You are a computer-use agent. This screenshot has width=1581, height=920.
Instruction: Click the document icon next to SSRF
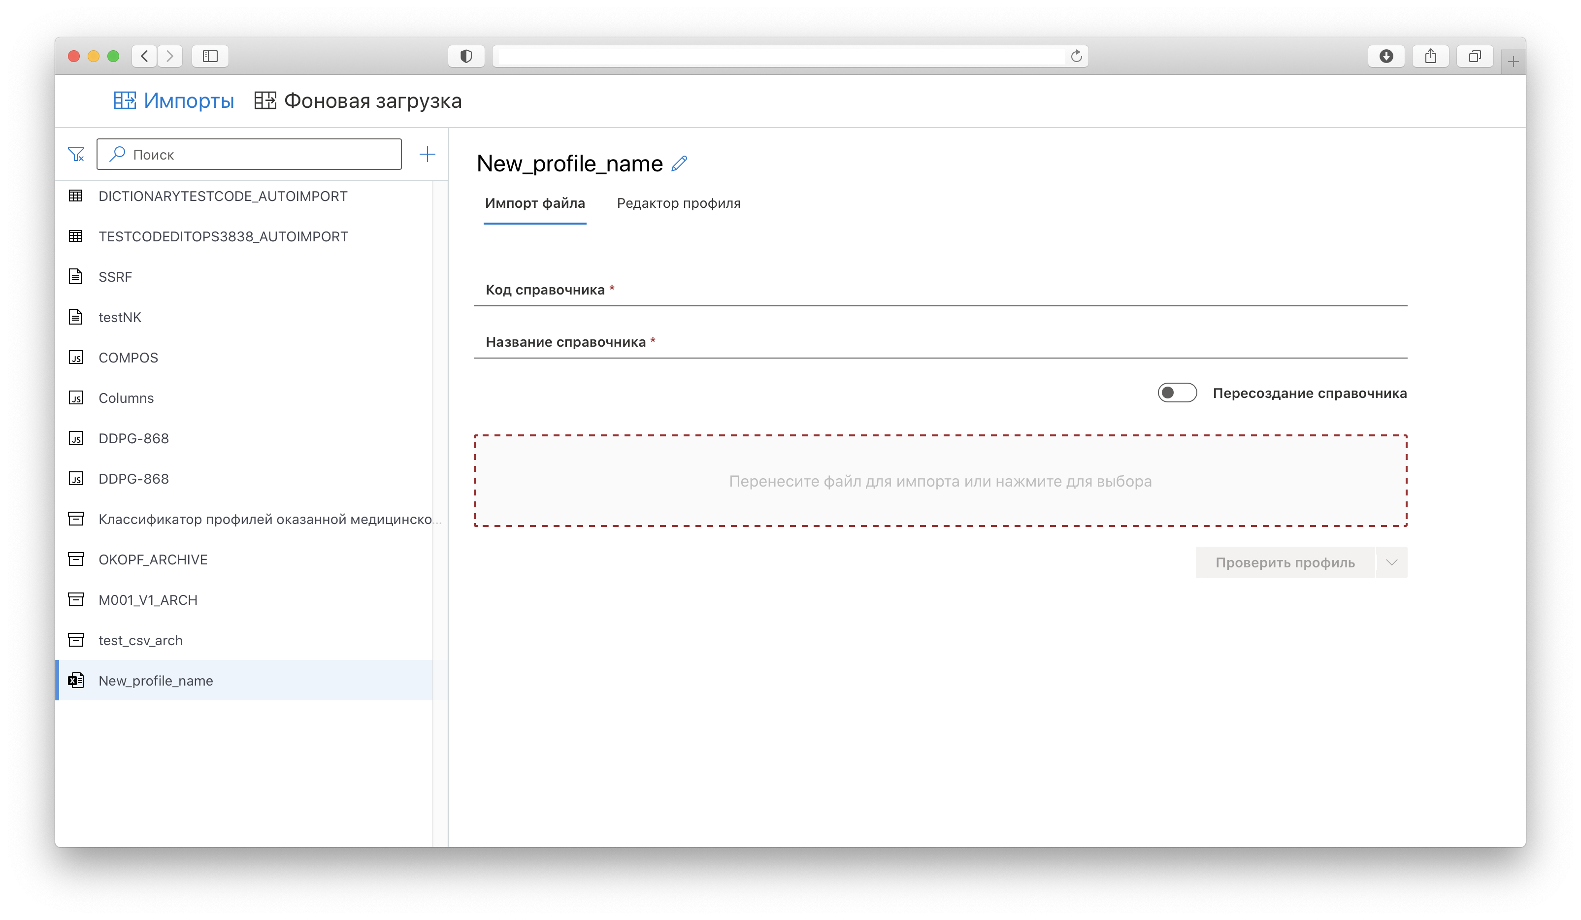[x=75, y=277]
